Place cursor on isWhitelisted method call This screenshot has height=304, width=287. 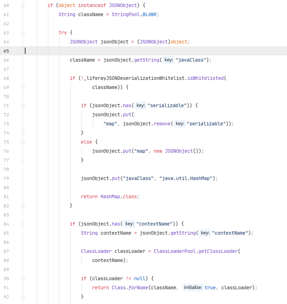[206, 78]
